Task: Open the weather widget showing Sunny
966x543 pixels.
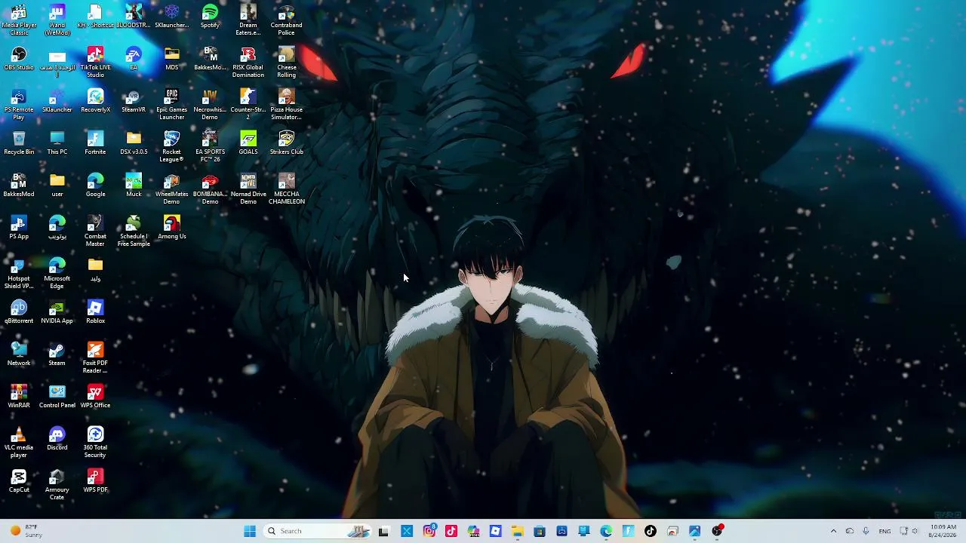Action: pyautogui.click(x=25, y=531)
